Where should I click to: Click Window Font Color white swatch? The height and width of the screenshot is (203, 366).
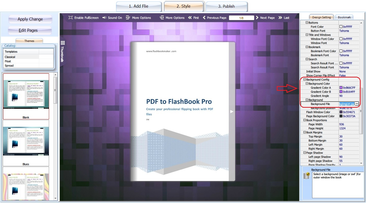(x=341, y=39)
